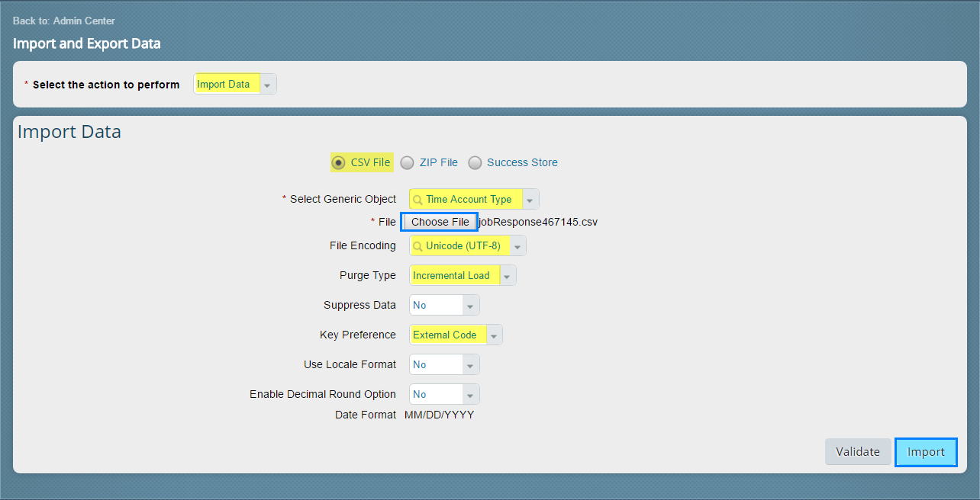Click search icon in Select Generic Object field

[417, 200]
